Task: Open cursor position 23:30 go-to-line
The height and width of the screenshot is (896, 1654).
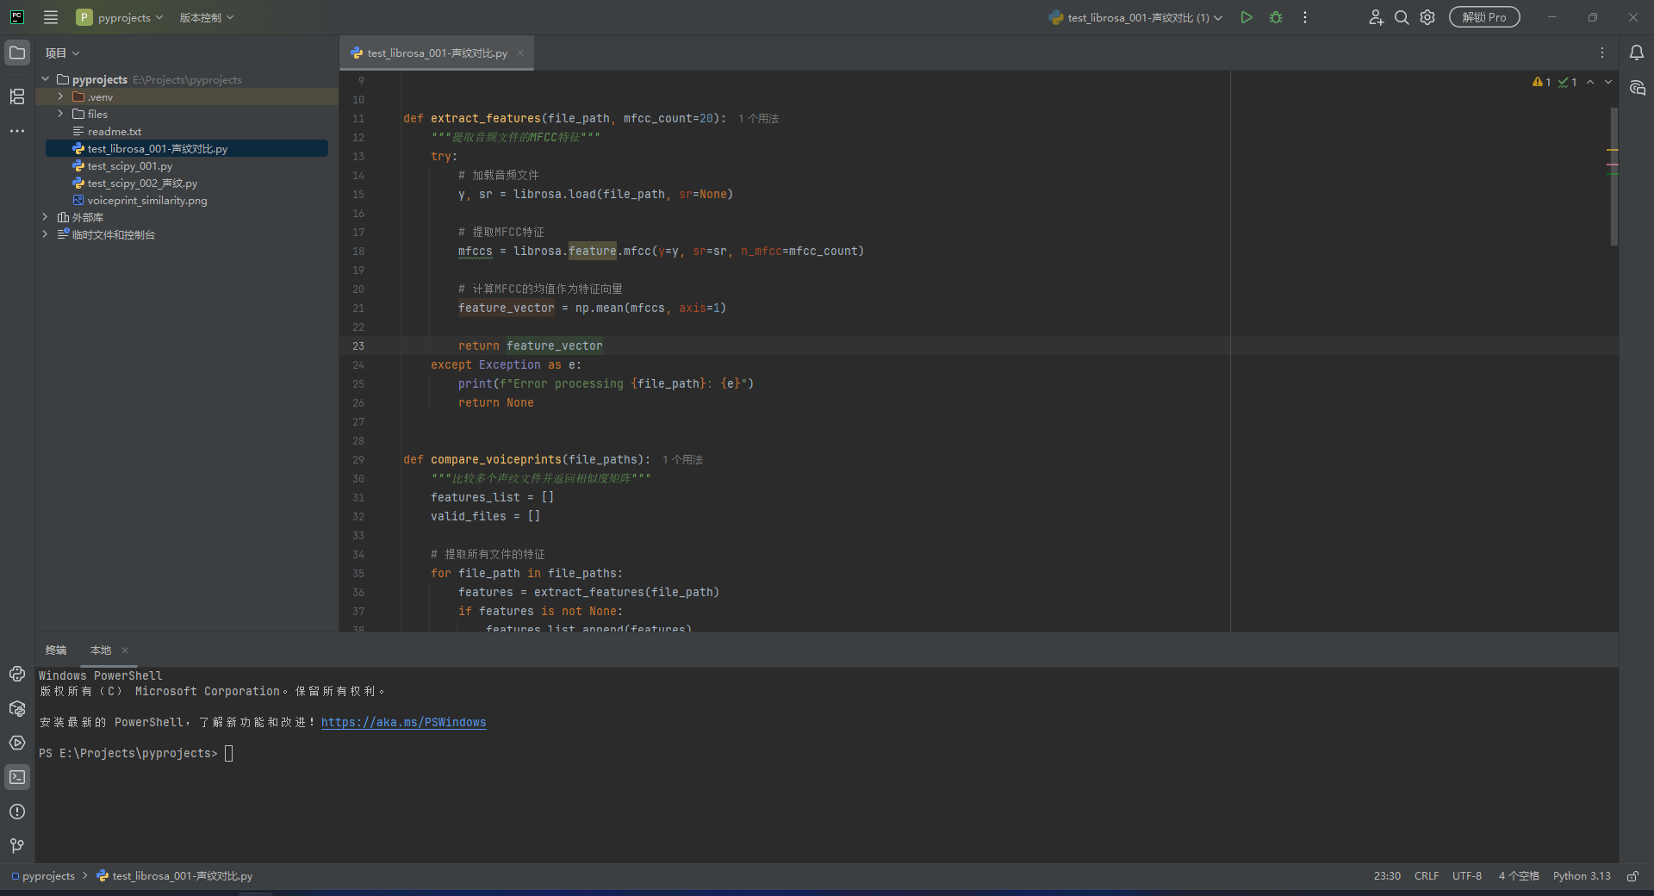Action: [1387, 876]
